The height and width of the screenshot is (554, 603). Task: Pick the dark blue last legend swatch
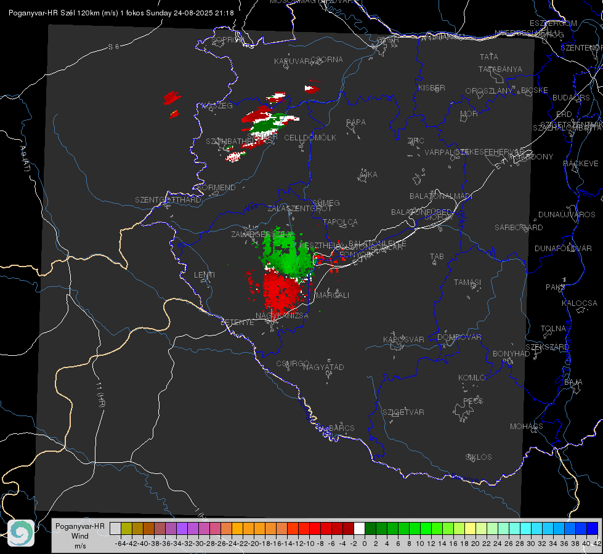click(x=593, y=529)
